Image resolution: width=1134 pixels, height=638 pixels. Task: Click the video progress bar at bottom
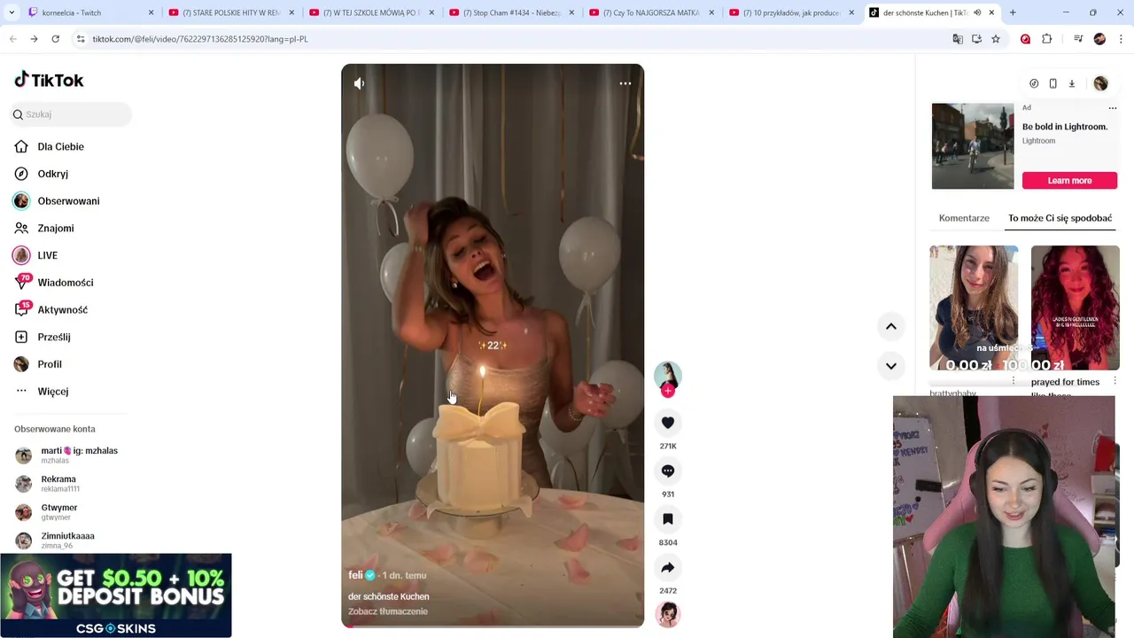[x=493, y=626]
